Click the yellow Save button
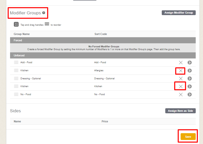This screenshot has width=203, height=144. click(188, 137)
